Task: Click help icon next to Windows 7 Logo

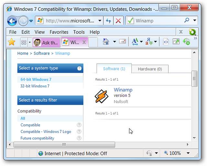Action: click(79, 131)
